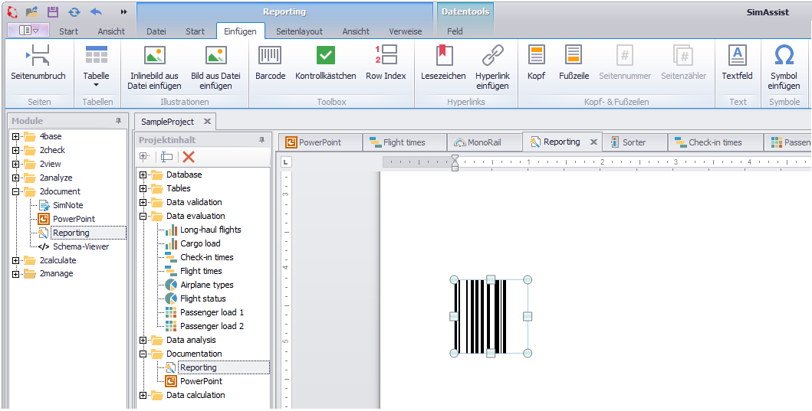Viewport: 812px width, 411px height.
Task: Switch to the Flight times document tab
Action: coord(404,142)
